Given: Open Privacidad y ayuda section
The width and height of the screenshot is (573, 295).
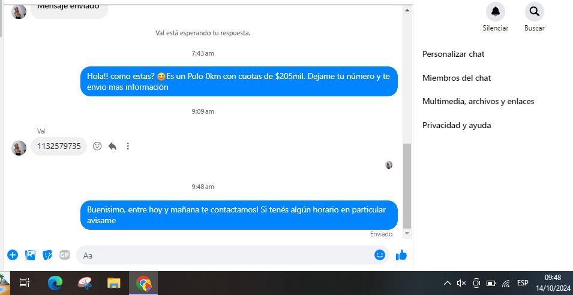Looking at the screenshot, I should click(456, 125).
